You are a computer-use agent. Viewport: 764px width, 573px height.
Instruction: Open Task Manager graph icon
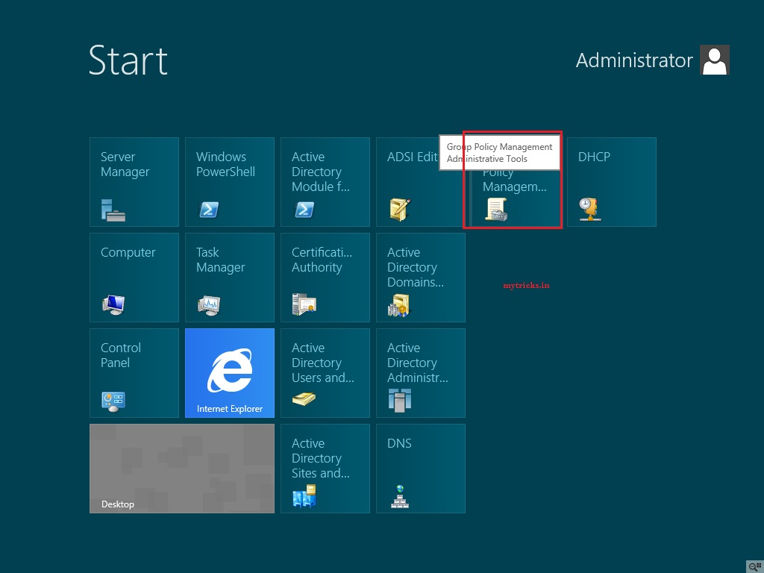209,305
